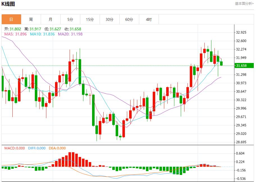Viewport: 256px width, 182px height.
Task: Click the MA5 indicator label
Action: (16, 34)
